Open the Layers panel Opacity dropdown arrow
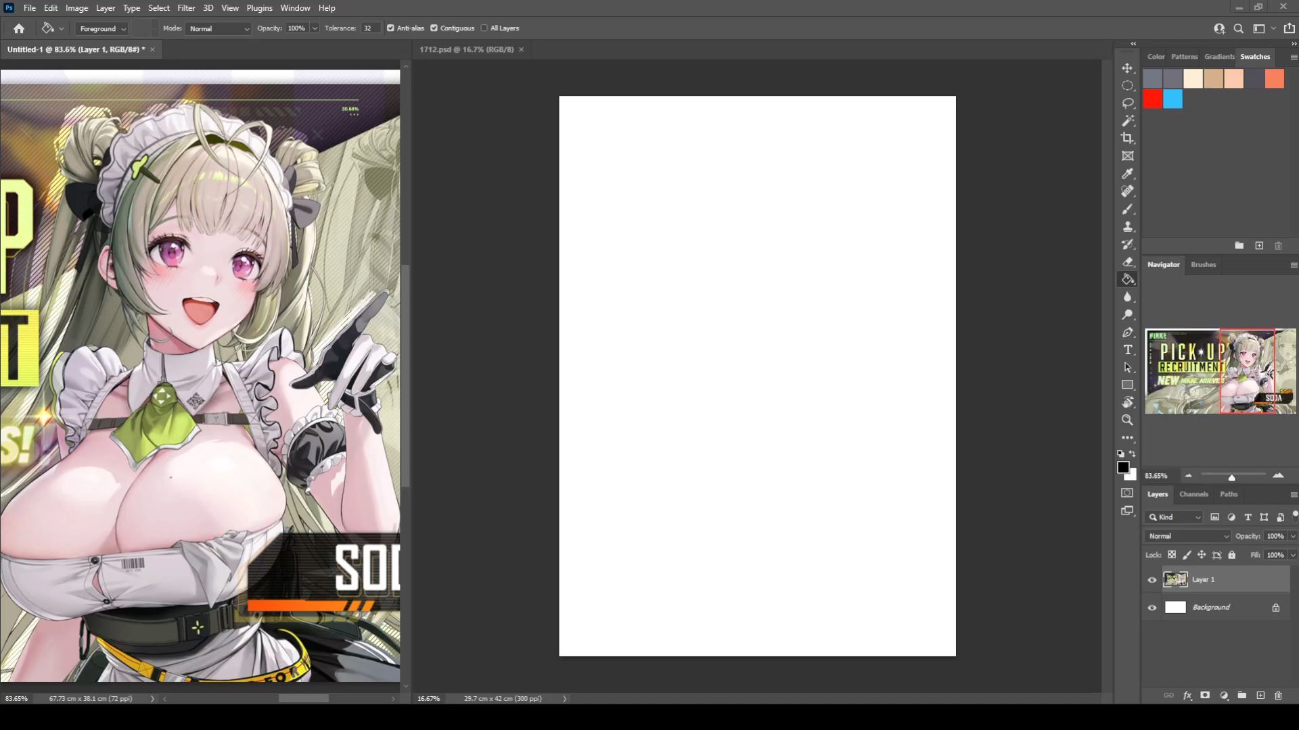 [1293, 536]
